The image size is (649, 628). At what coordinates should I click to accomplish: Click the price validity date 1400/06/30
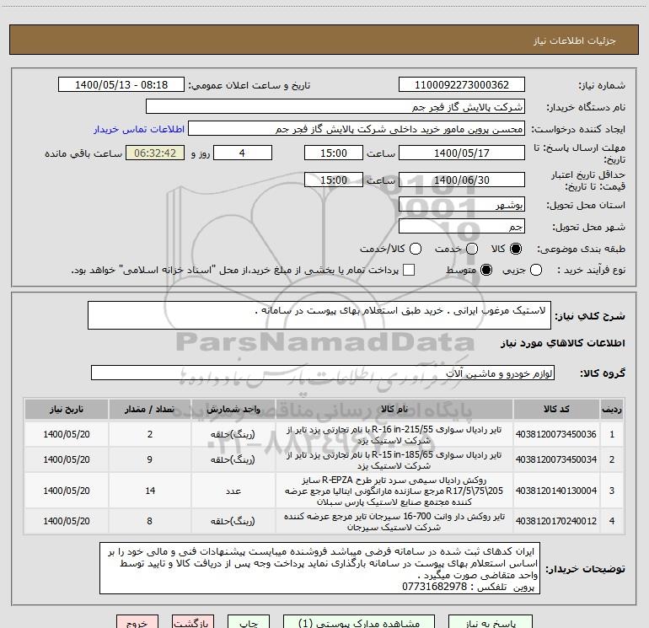click(462, 180)
